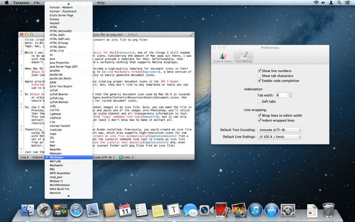Open Notification Center list icon
The height and width of the screenshot is (222, 355).
[x=347, y=3]
